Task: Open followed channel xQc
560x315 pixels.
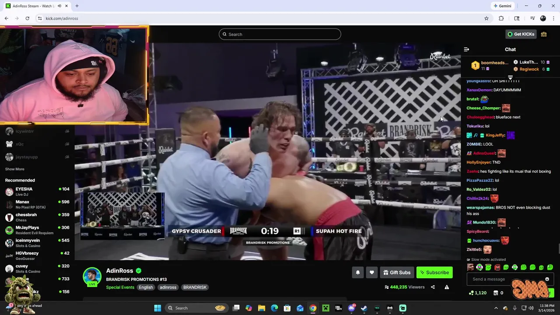Action: click(37, 144)
